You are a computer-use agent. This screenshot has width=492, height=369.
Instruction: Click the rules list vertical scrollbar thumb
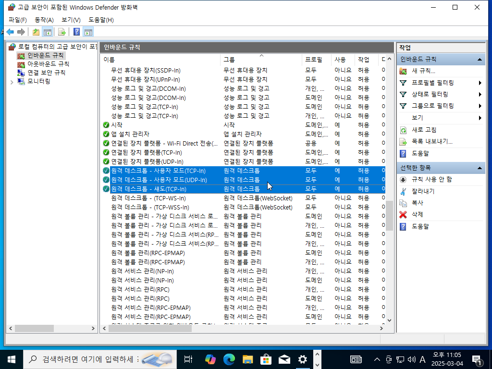pos(389,216)
